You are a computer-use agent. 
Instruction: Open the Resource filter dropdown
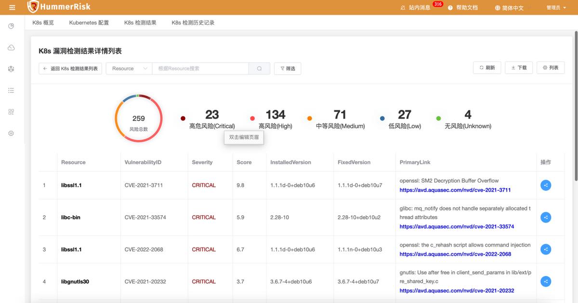[128, 68]
